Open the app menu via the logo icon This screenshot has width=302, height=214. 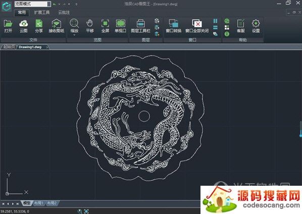(7, 7)
